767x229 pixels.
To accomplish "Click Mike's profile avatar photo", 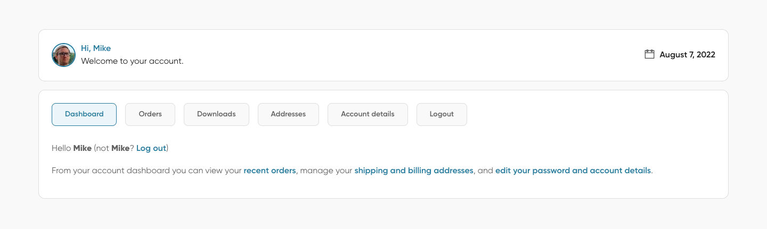I will pos(63,55).
